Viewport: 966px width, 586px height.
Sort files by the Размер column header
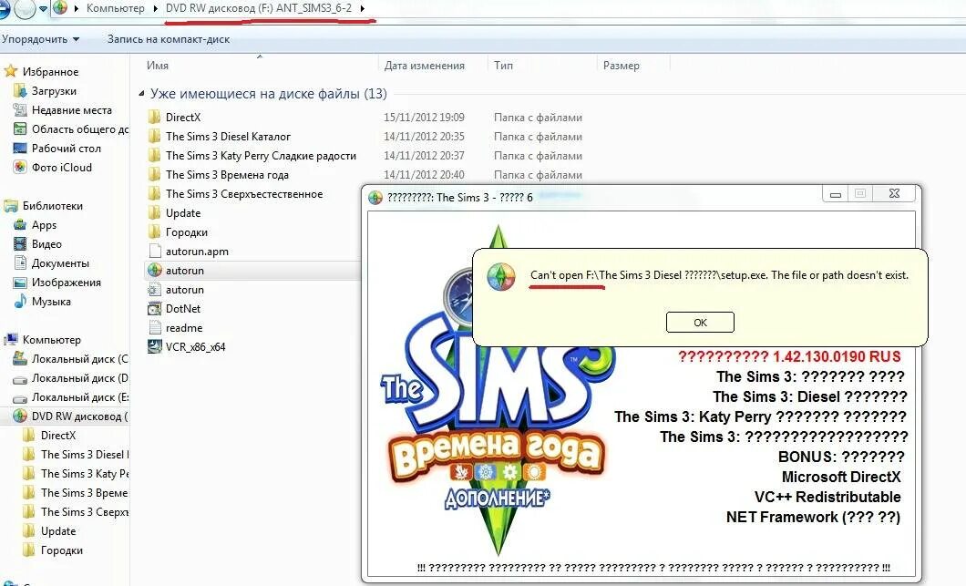(x=621, y=66)
